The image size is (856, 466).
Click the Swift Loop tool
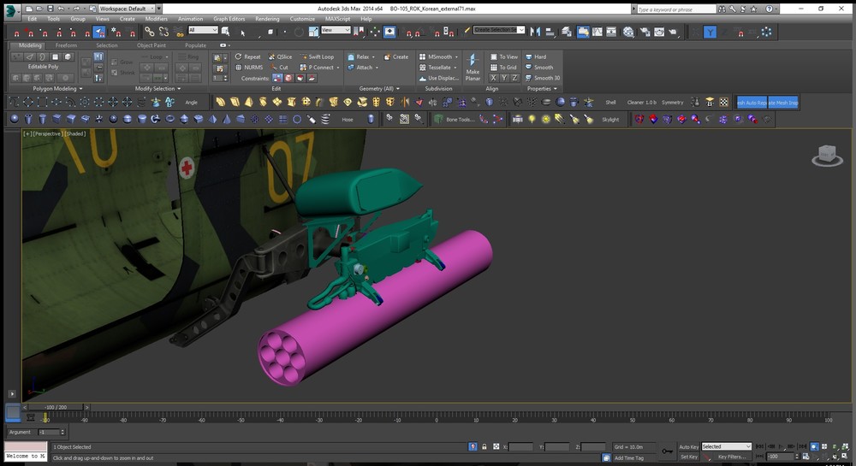[x=317, y=56]
